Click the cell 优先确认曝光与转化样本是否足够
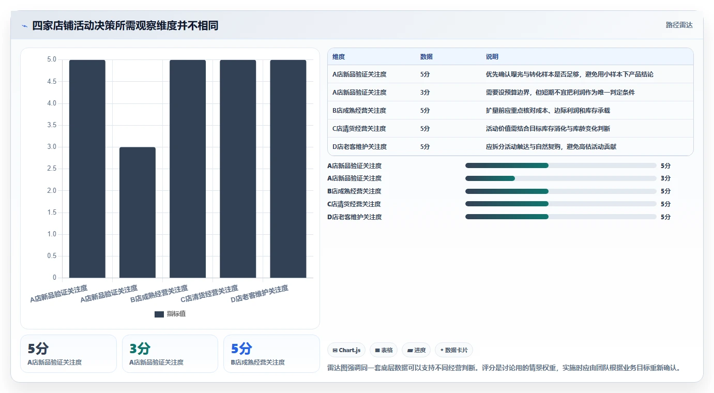The height and width of the screenshot is (393, 714). (570, 74)
